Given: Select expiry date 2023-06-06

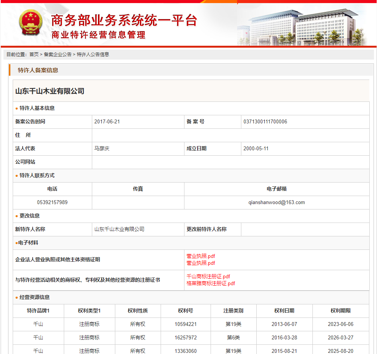Looking at the screenshot, I should (x=341, y=324).
